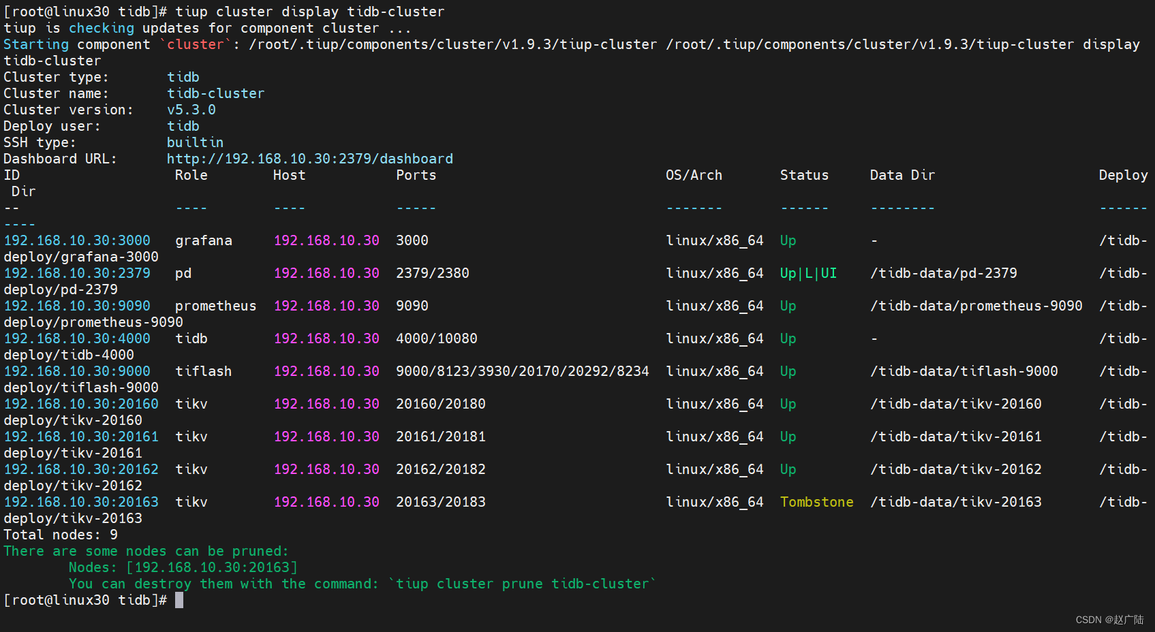Click the tiflash row host 192.168.10.30
The width and height of the screenshot is (1155, 632).
coord(326,371)
